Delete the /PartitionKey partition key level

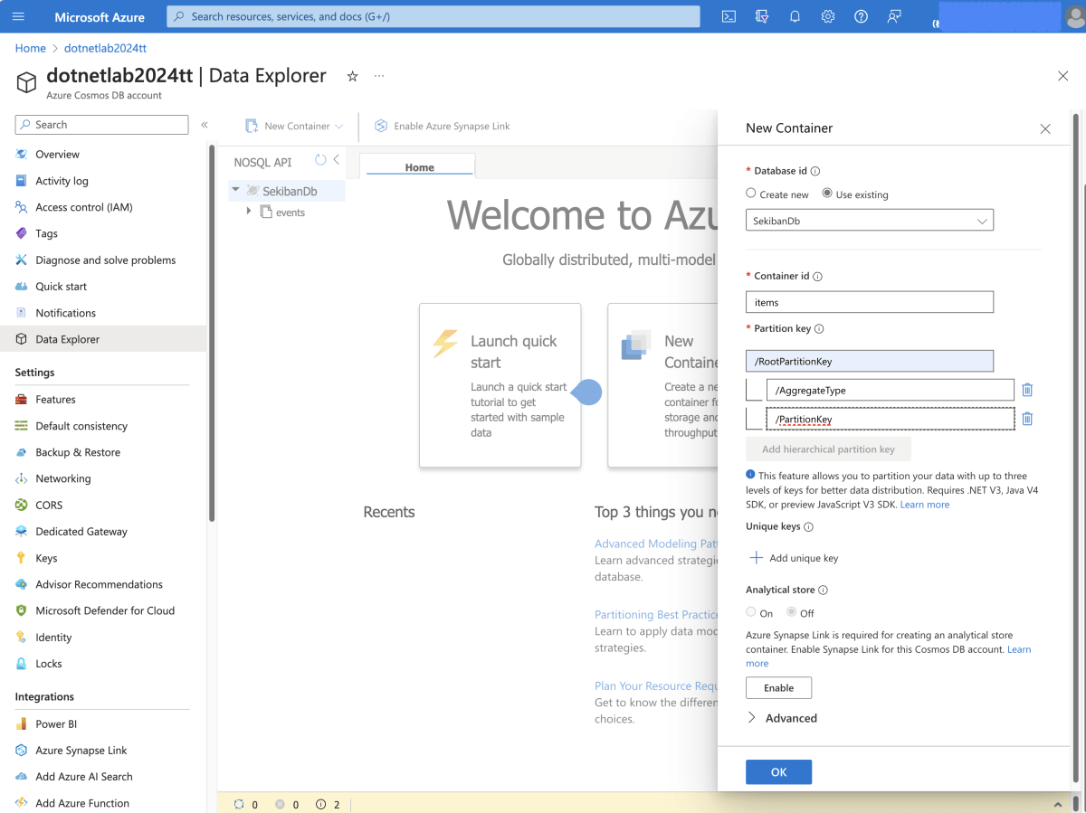[x=1027, y=419]
